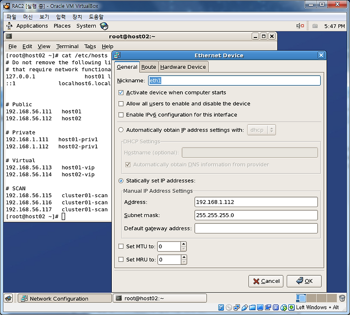Image resolution: width=350 pixels, height=315 pixels.
Task: Click the keyboard capture green arrow icon
Action: [x=291, y=308]
